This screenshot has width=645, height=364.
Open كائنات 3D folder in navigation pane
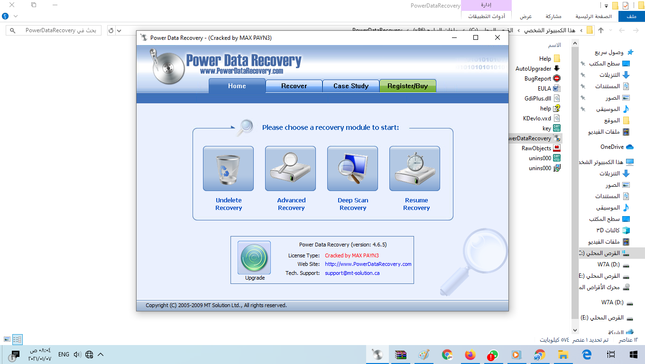613,230
